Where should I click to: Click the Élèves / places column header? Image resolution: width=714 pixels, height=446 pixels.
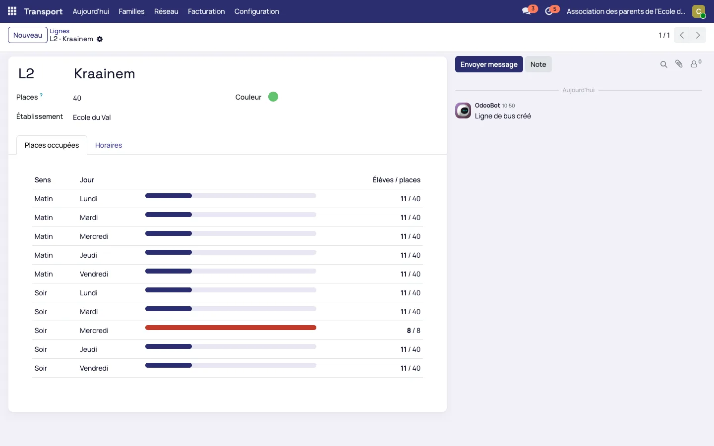[396, 180]
